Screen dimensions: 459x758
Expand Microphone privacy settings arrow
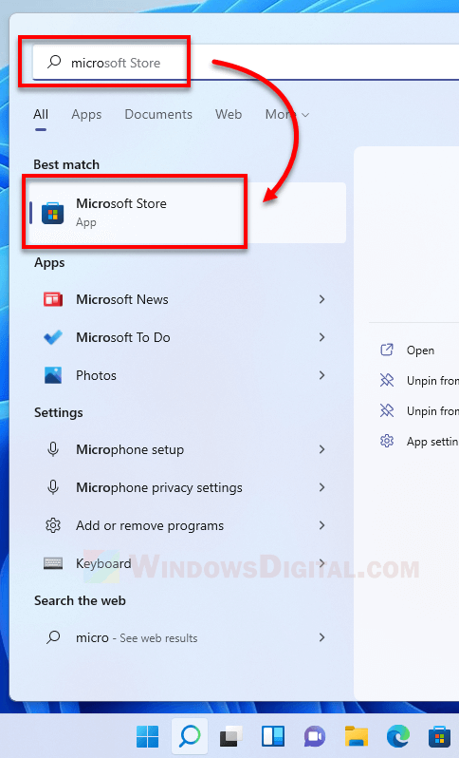pyautogui.click(x=321, y=487)
